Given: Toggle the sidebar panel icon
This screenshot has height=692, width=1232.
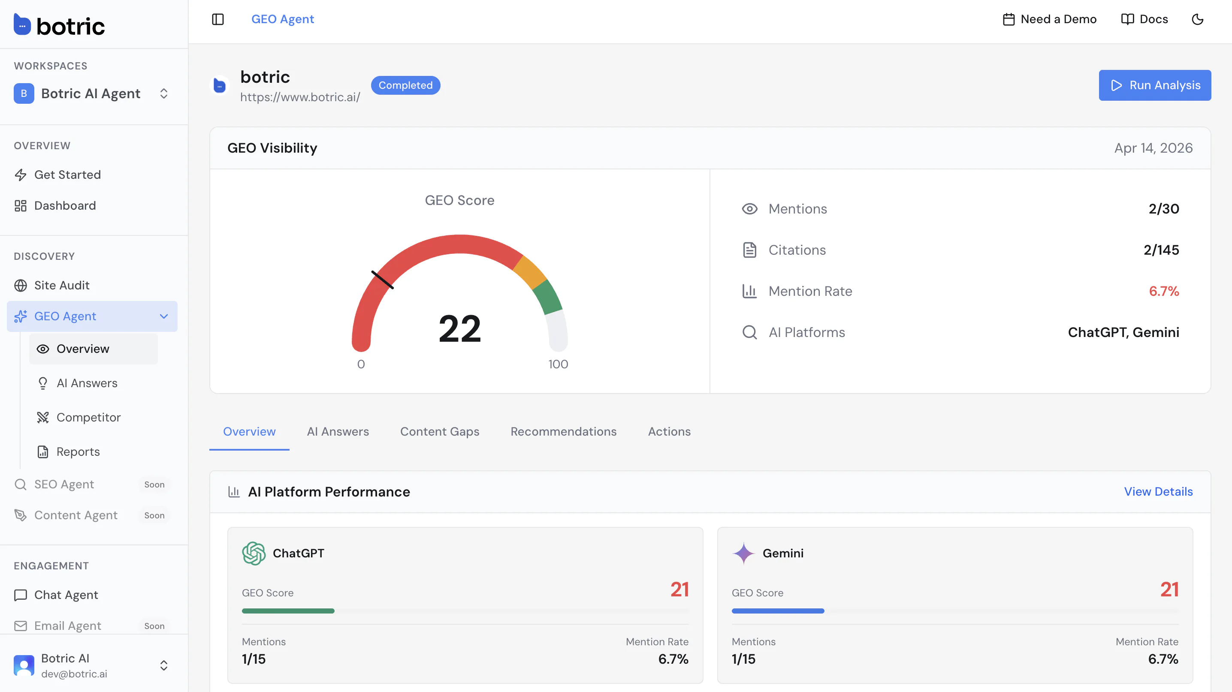Looking at the screenshot, I should [217, 19].
